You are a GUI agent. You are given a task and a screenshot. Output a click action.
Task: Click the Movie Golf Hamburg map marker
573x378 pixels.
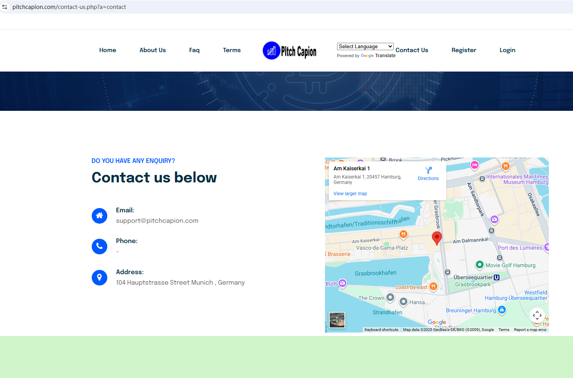pos(480,265)
